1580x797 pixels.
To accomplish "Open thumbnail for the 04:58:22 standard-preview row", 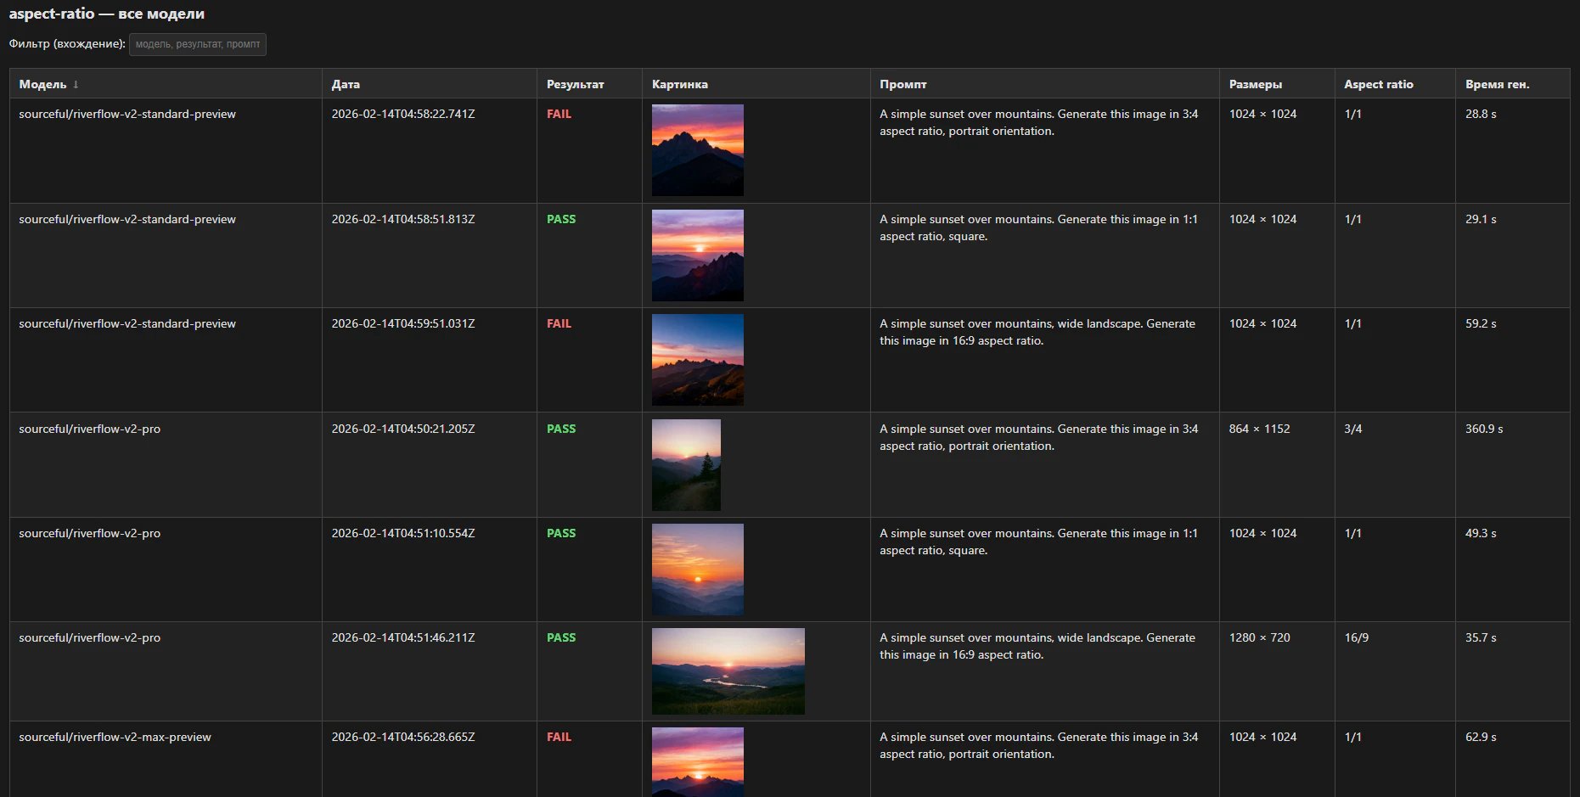I will [697, 150].
